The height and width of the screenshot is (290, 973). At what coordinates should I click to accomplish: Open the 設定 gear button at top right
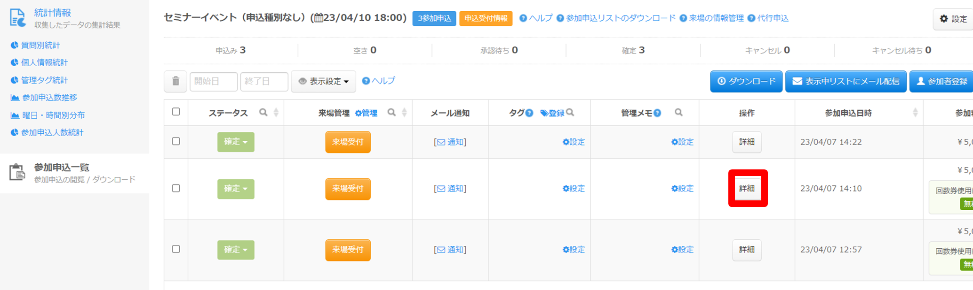[953, 19]
